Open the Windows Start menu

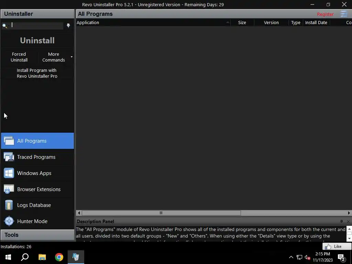[8, 257]
